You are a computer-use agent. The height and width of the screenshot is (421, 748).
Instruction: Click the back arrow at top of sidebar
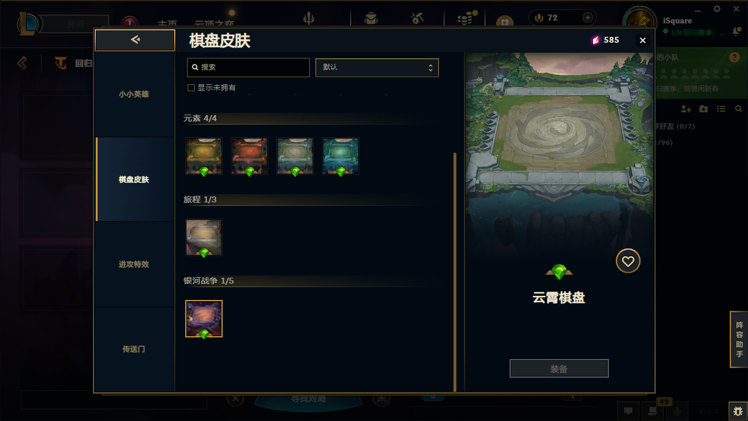135,40
